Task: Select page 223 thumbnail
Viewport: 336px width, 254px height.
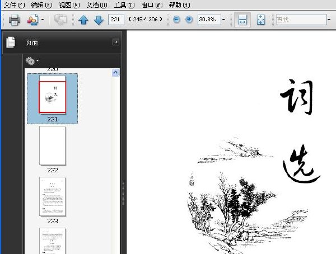Action: pos(53,196)
